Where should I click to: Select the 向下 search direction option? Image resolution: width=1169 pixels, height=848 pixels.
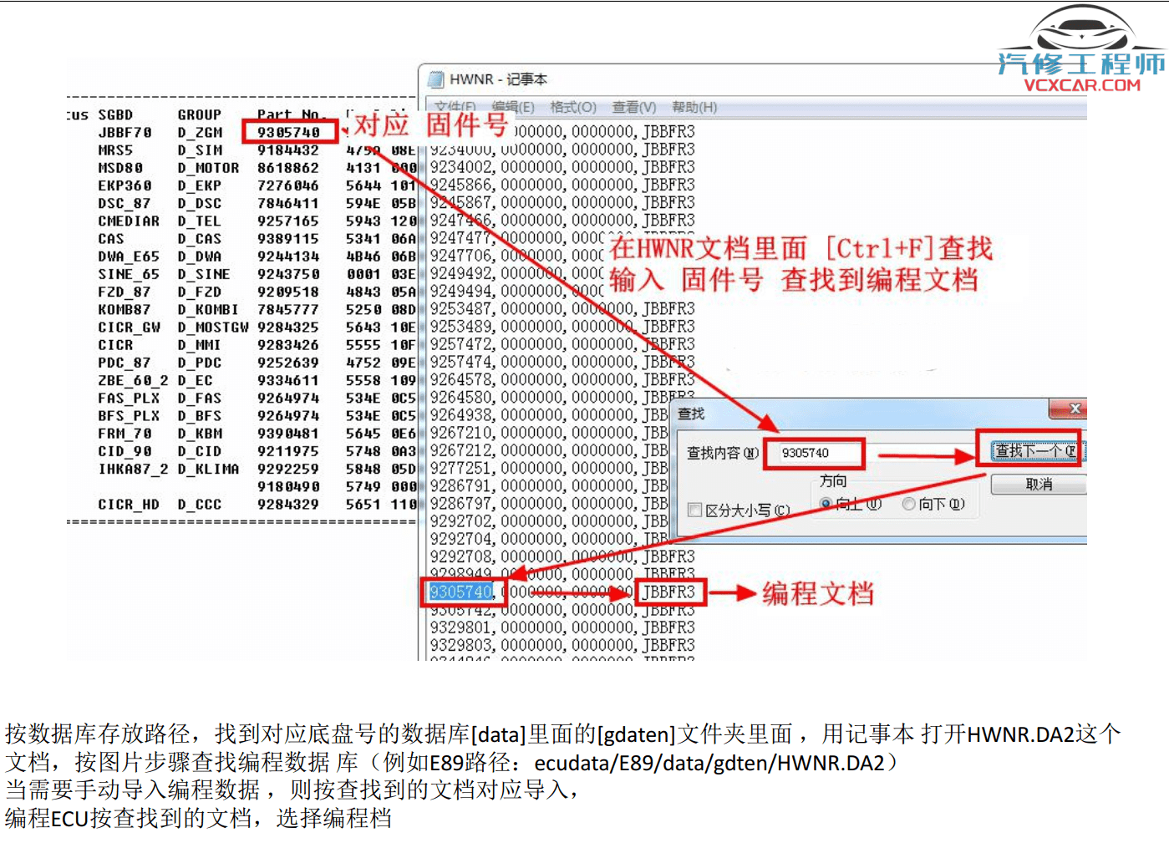click(x=908, y=504)
